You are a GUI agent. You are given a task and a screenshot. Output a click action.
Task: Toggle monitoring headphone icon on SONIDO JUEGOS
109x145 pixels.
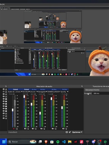56,129
